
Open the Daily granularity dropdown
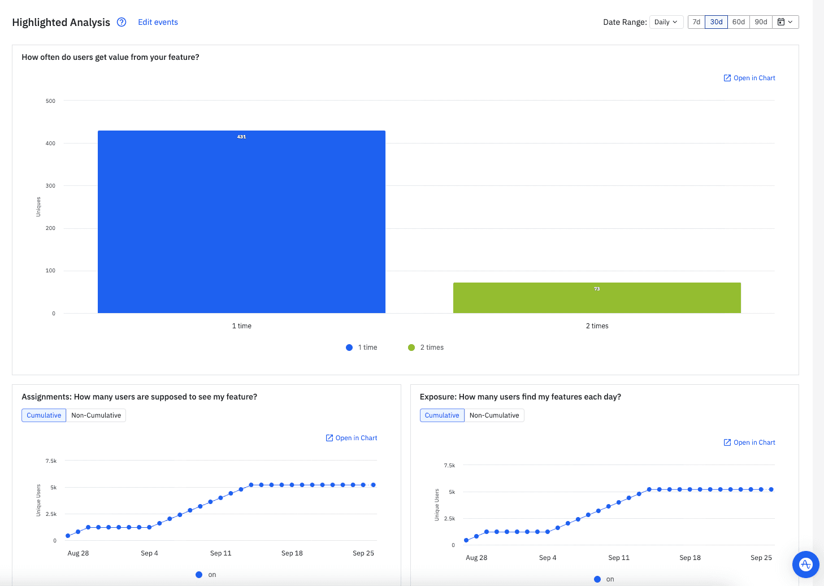click(666, 21)
